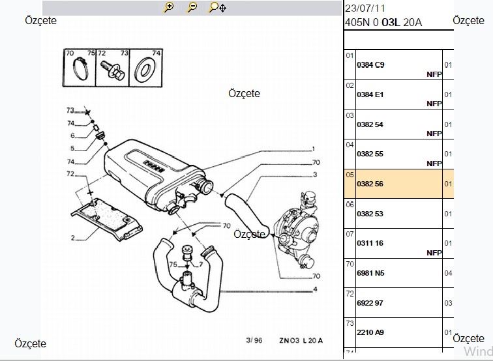The height and width of the screenshot is (361, 493).
Task: Select part row 0384 E1
Action: [x=398, y=94]
